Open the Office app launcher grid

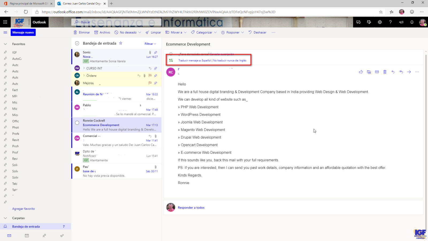click(5, 22)
